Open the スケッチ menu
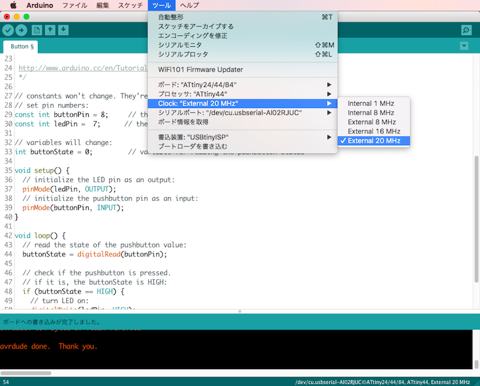480x386 pixels. pos(130,5)
